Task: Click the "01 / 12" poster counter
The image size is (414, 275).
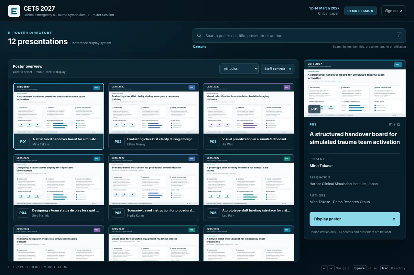Action: point(394,125)
